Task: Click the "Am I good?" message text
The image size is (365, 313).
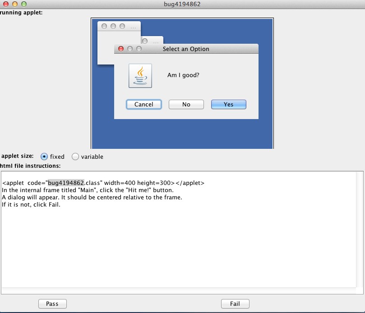Action: point(183,75)
